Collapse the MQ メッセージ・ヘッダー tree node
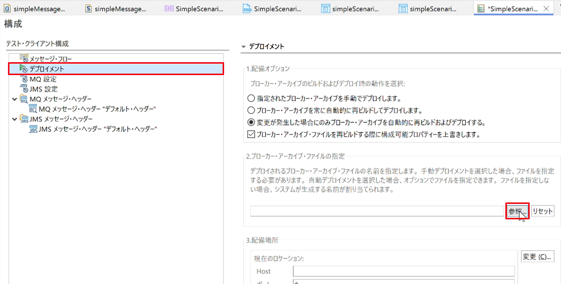 [x=14, y=99]
